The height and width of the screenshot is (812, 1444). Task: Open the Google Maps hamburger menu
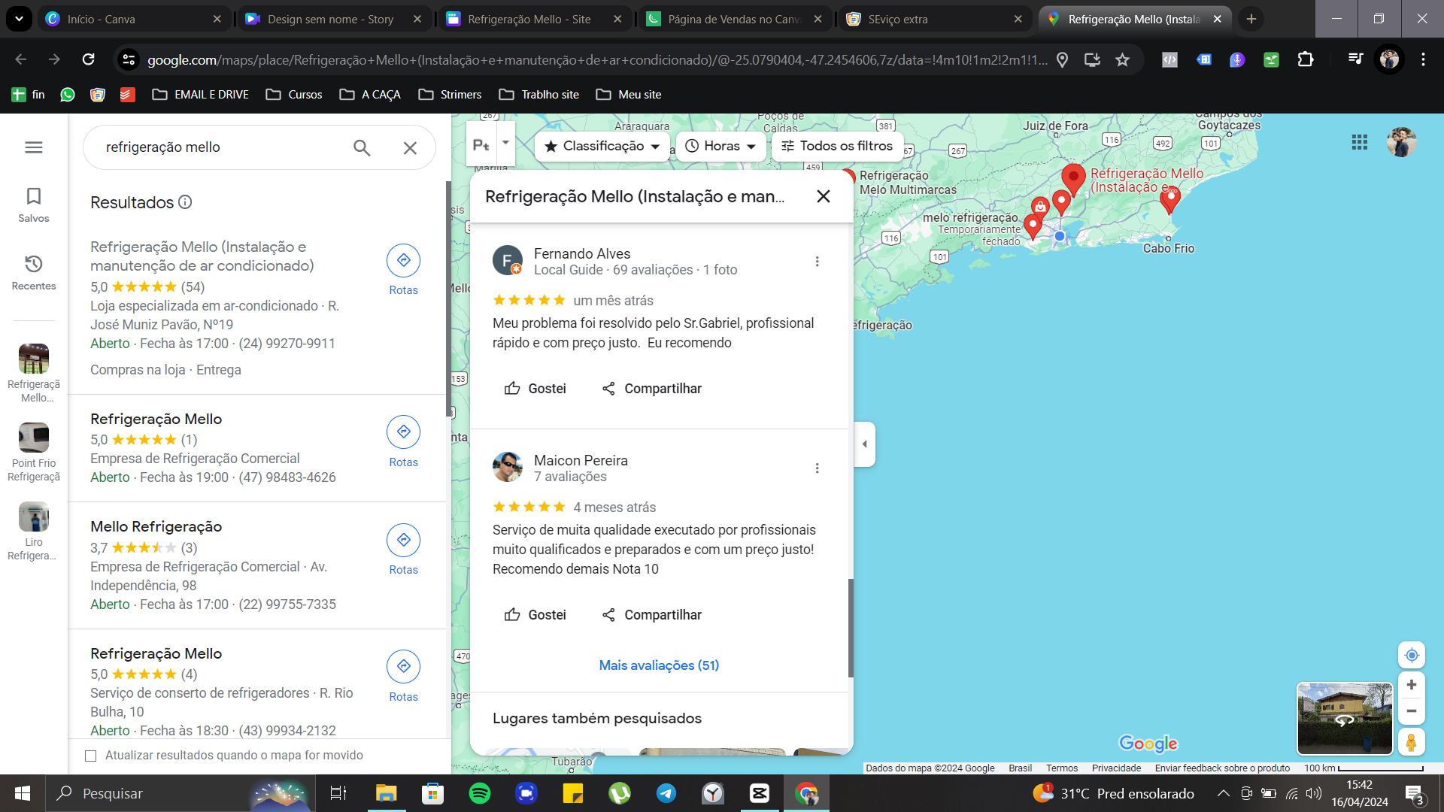coord(34,147)
